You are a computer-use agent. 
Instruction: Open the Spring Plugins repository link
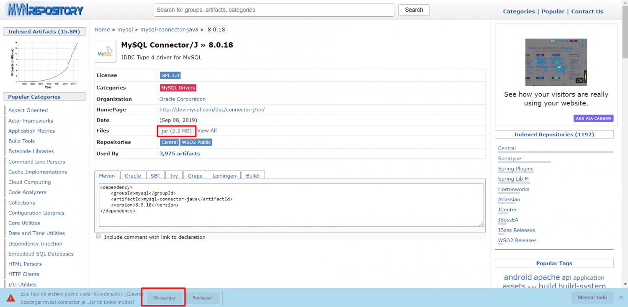516,169
